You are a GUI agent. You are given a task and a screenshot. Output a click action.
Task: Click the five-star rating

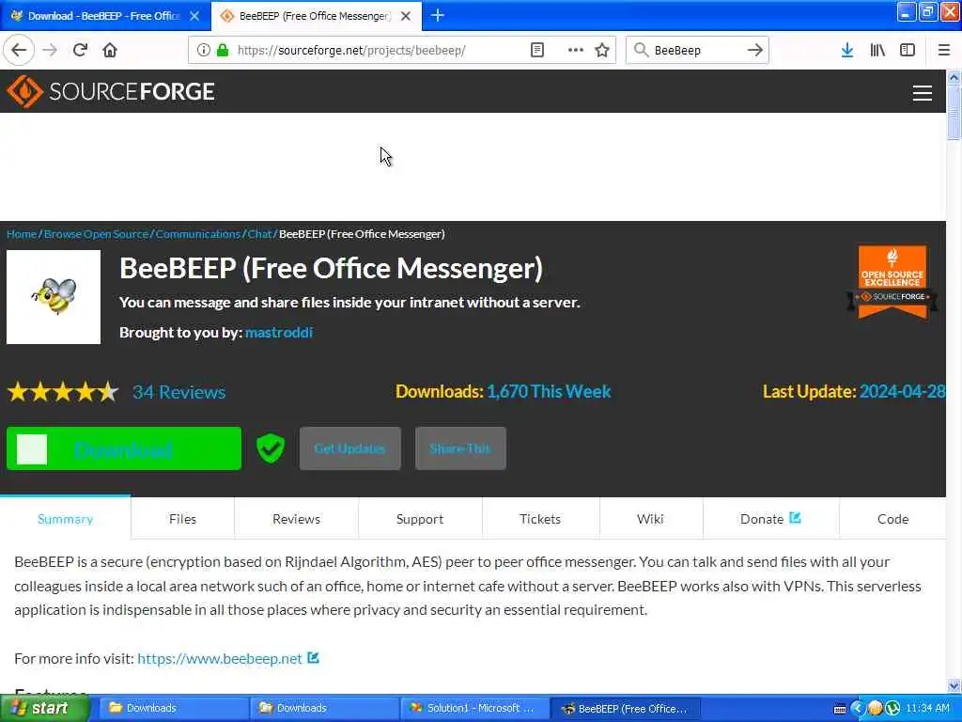63,392
